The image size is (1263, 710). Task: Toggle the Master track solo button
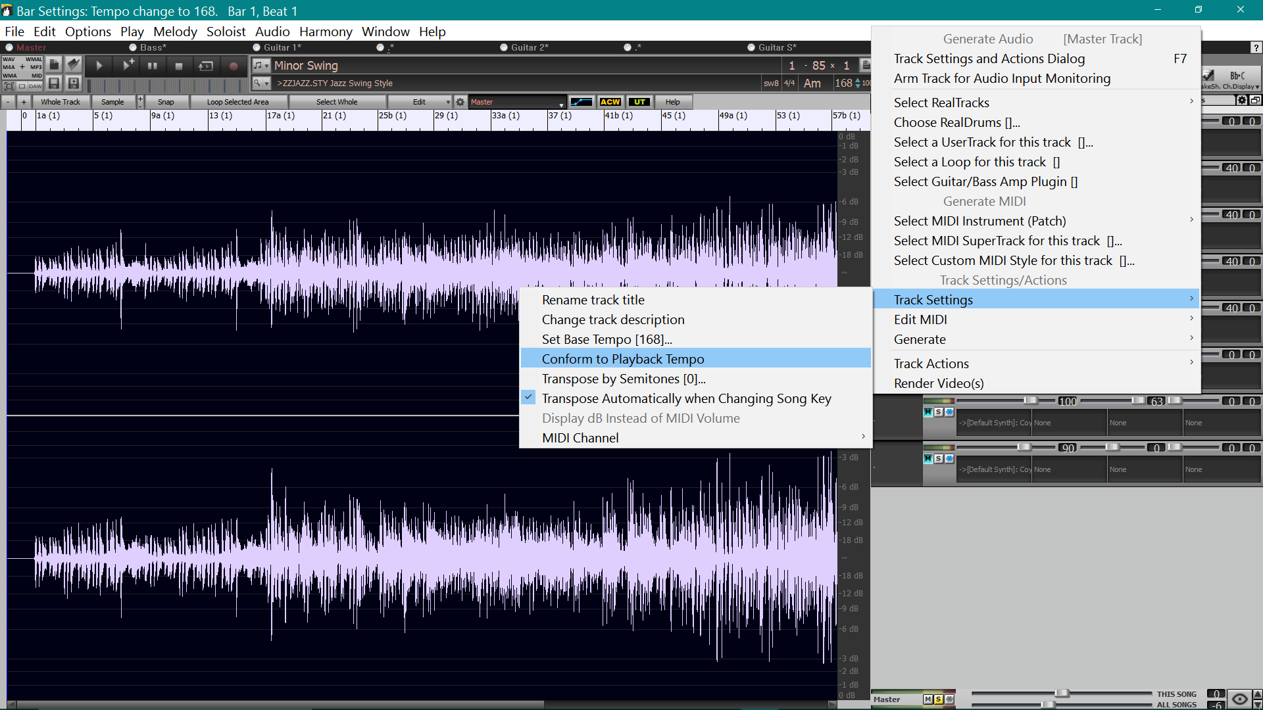tap(939, 699)
